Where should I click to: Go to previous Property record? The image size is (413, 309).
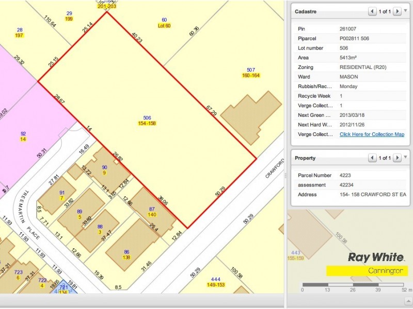(372, 158)
